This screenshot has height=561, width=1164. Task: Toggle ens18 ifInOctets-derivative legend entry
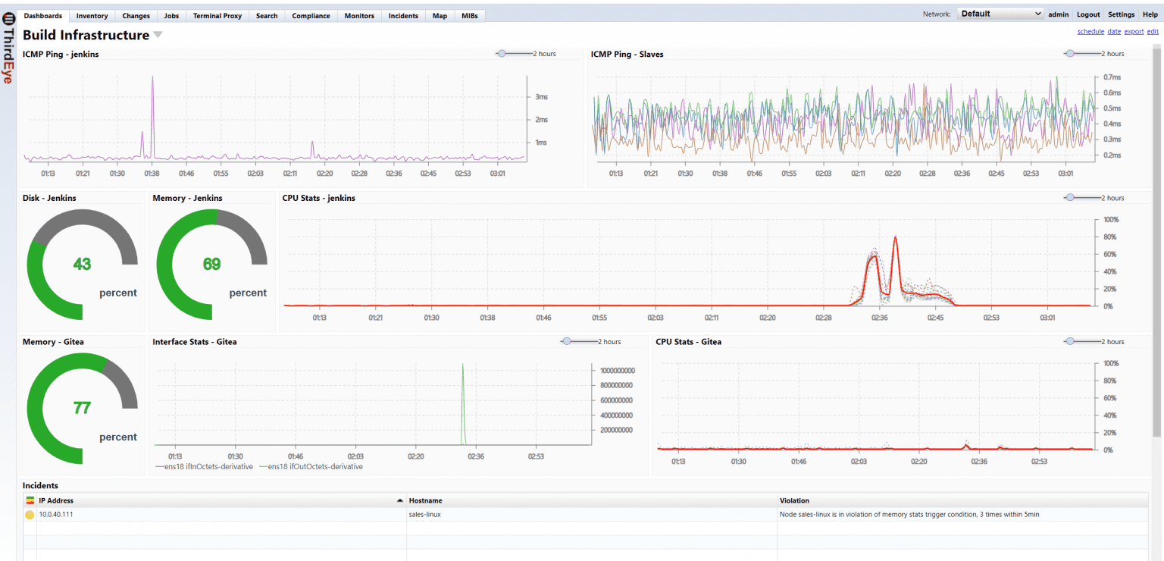[x=205, y=467]
